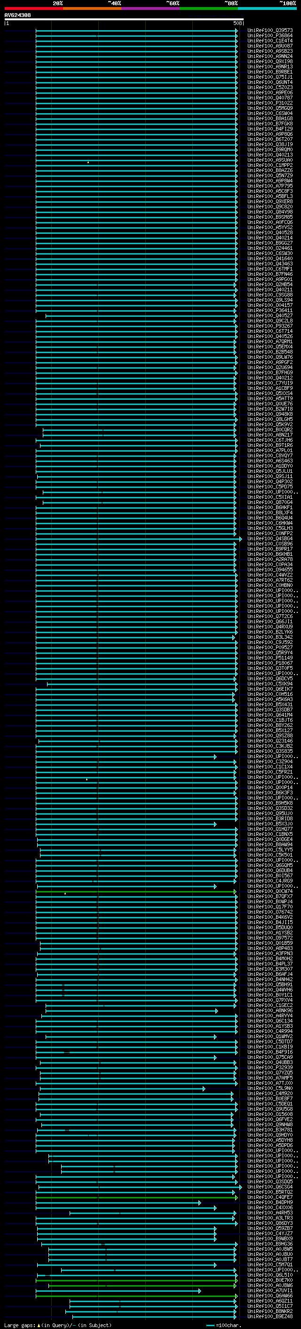Select hit UniRef100_Q40787
The image size is (301, 1329).
pos(270,98)
